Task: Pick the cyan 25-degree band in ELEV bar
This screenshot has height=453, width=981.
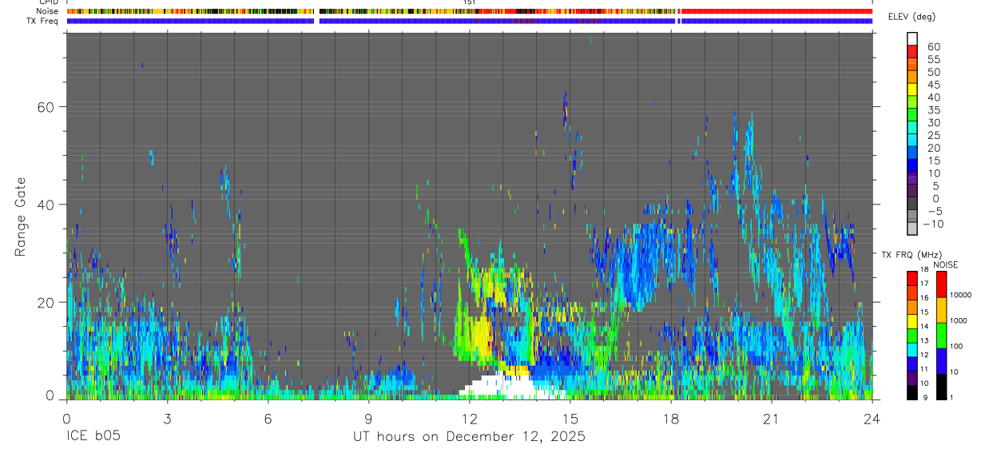Action: pyautogui.click(x=912, y=140)
